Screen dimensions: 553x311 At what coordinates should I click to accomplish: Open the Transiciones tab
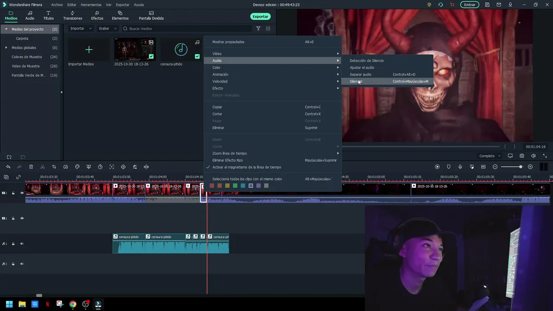pyautogui.click(x=73, y=16)
